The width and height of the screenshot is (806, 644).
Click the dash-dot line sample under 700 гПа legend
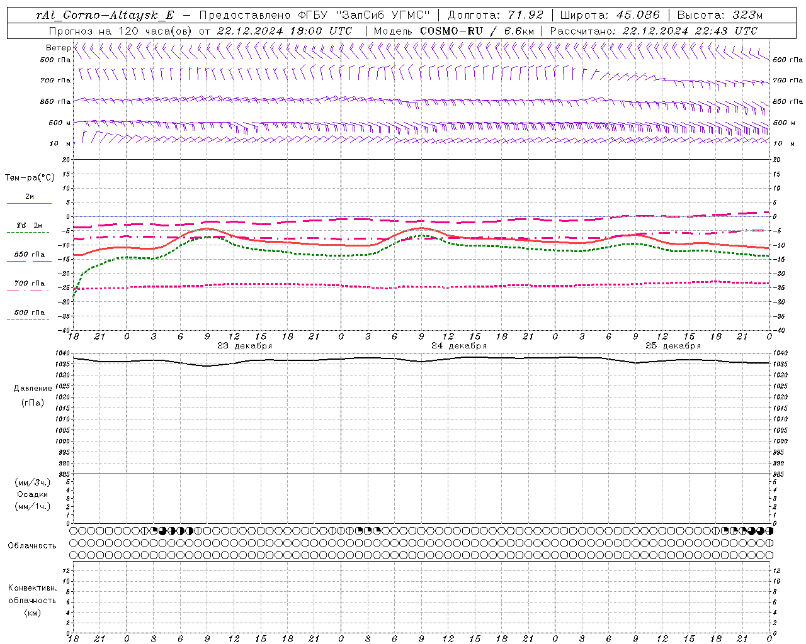tap(28, 291)
